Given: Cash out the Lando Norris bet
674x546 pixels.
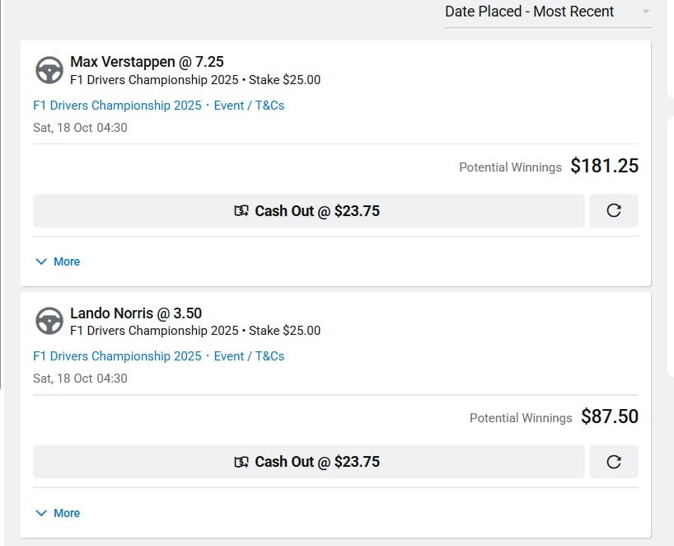Looking at the screenshot, I should (x=308, y=462).
